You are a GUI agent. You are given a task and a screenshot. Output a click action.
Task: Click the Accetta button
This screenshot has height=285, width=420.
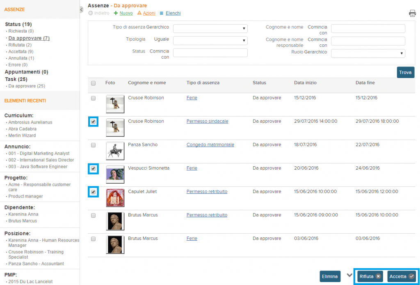click(x=402, y=276)
